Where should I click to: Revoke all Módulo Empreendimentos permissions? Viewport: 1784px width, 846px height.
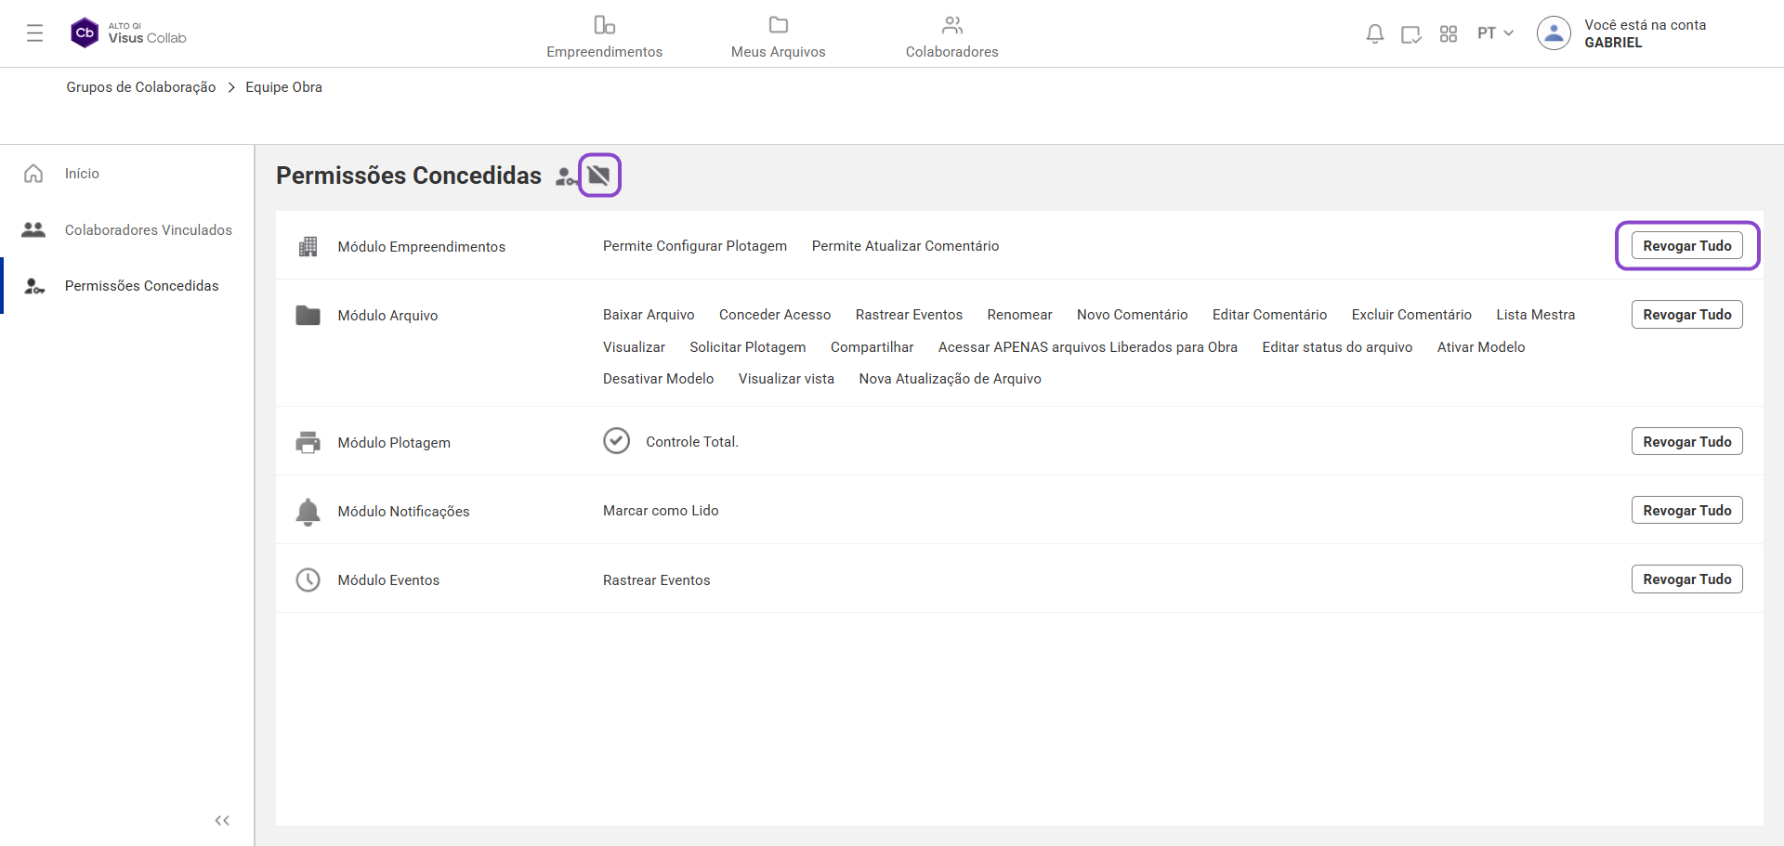click(1686, 246)
